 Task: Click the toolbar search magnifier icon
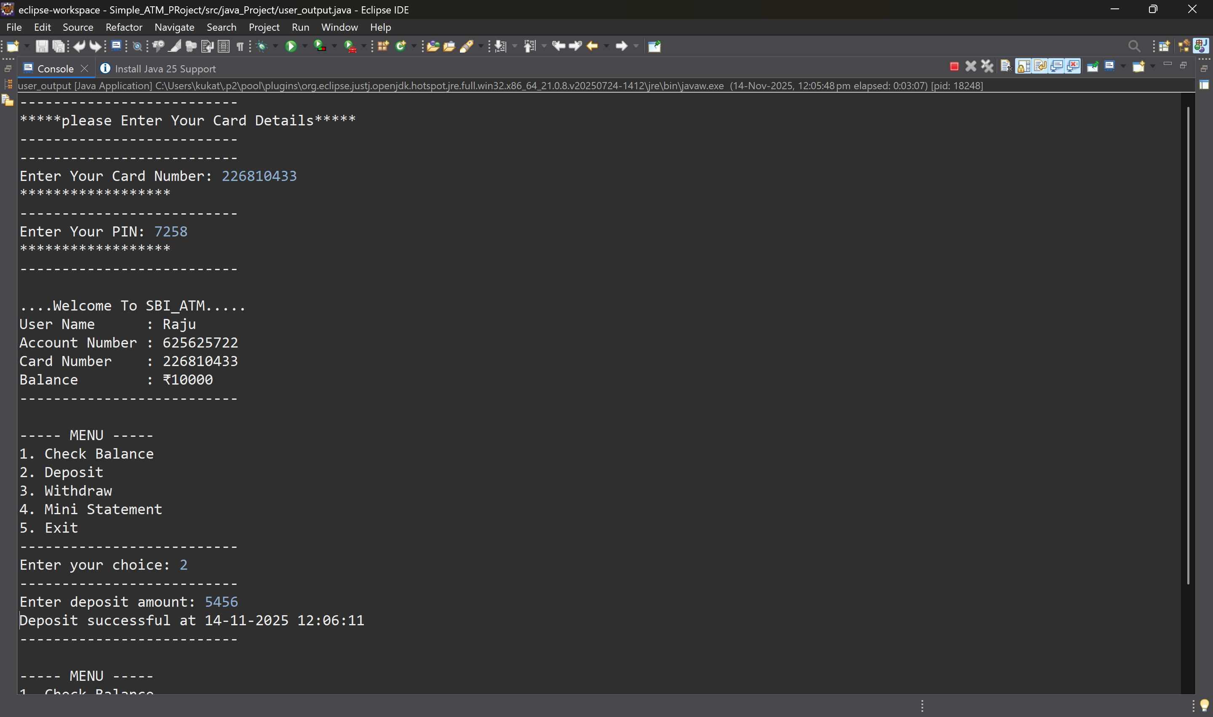click(x=1134, y=46)
